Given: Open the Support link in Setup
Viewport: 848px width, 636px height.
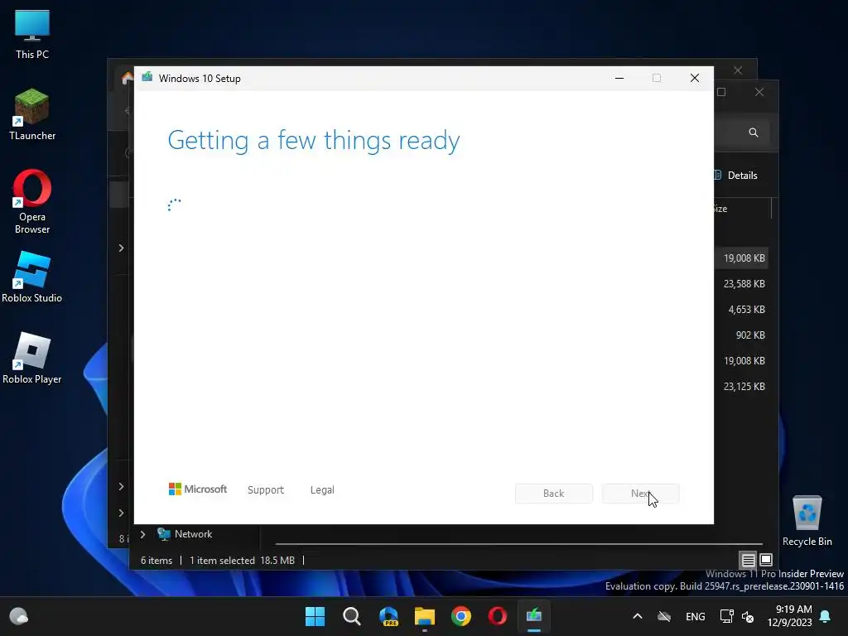Looking at the screenshot, I should click(x=266, y=490).
